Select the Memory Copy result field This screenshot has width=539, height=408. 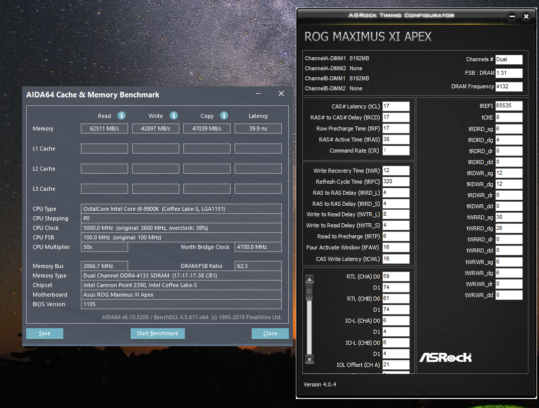coord(207,128)
